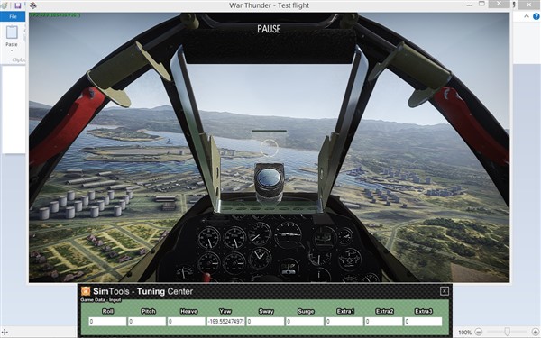Click the Roll input field
This screenshot has height=338, width=541.
(x=107, y=322)
